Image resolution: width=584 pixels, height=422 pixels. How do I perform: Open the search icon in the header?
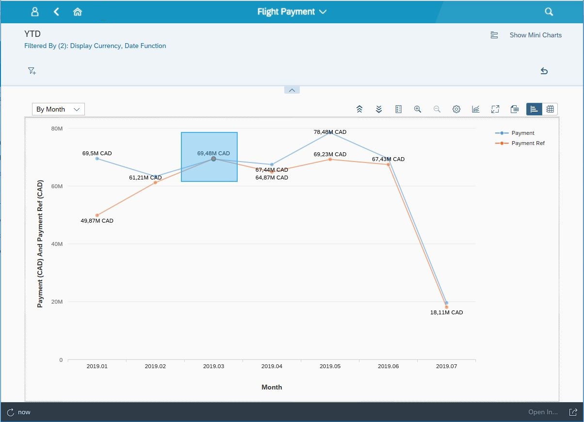(549, 11)
